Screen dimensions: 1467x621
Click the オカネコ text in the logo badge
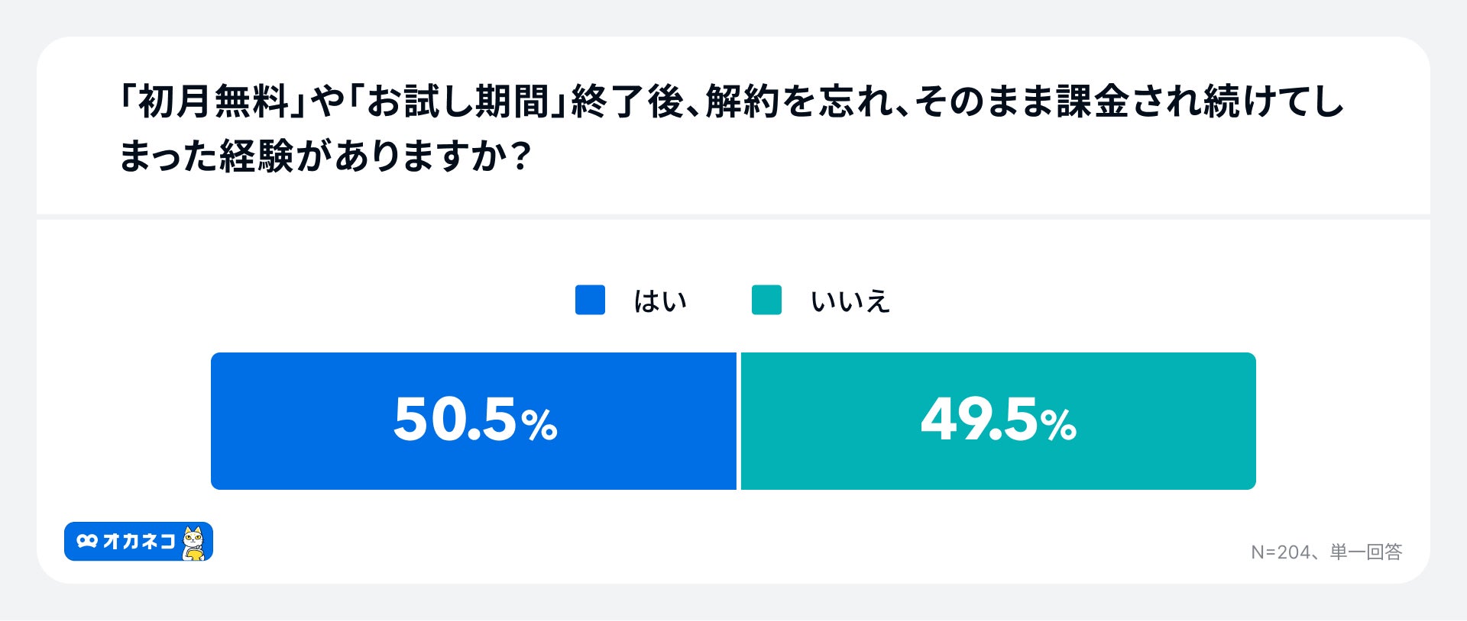point(139,542)
